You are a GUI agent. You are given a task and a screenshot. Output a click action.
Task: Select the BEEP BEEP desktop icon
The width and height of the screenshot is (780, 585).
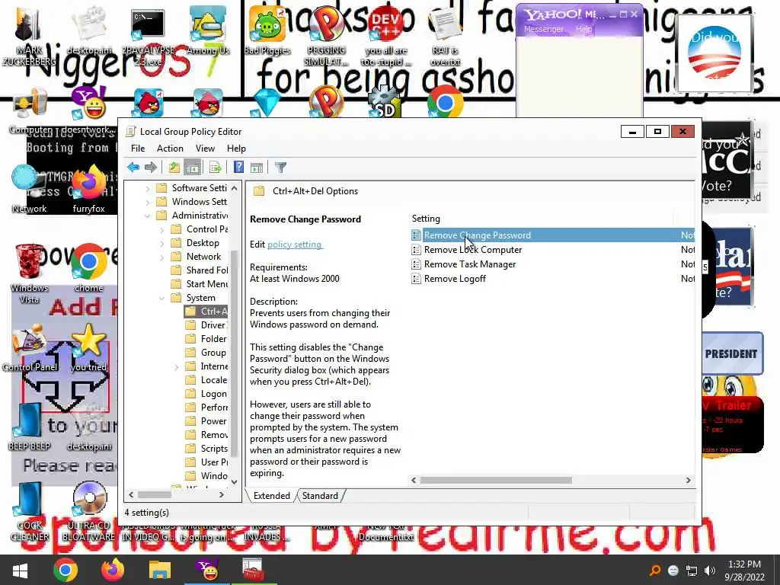coord(29,427)
